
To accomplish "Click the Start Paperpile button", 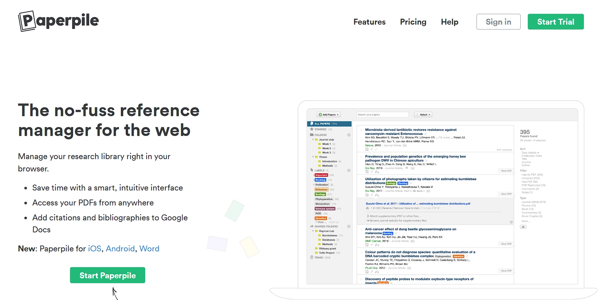I will [x=107, y=275].
